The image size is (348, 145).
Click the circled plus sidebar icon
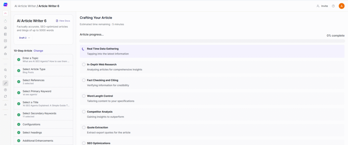tap(5, 90)
